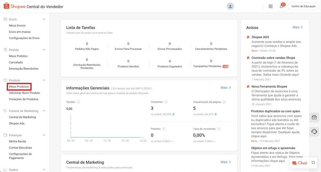Screen dimensions: 321x172
Task: Go to Meus Pedidos
Action: [x=18, y=56]
